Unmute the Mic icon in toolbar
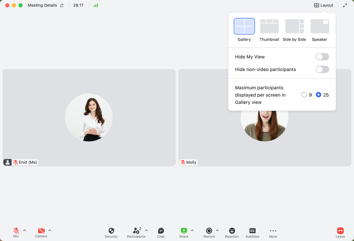This screenshot has height=241, width=354. [x=16, y=230]
